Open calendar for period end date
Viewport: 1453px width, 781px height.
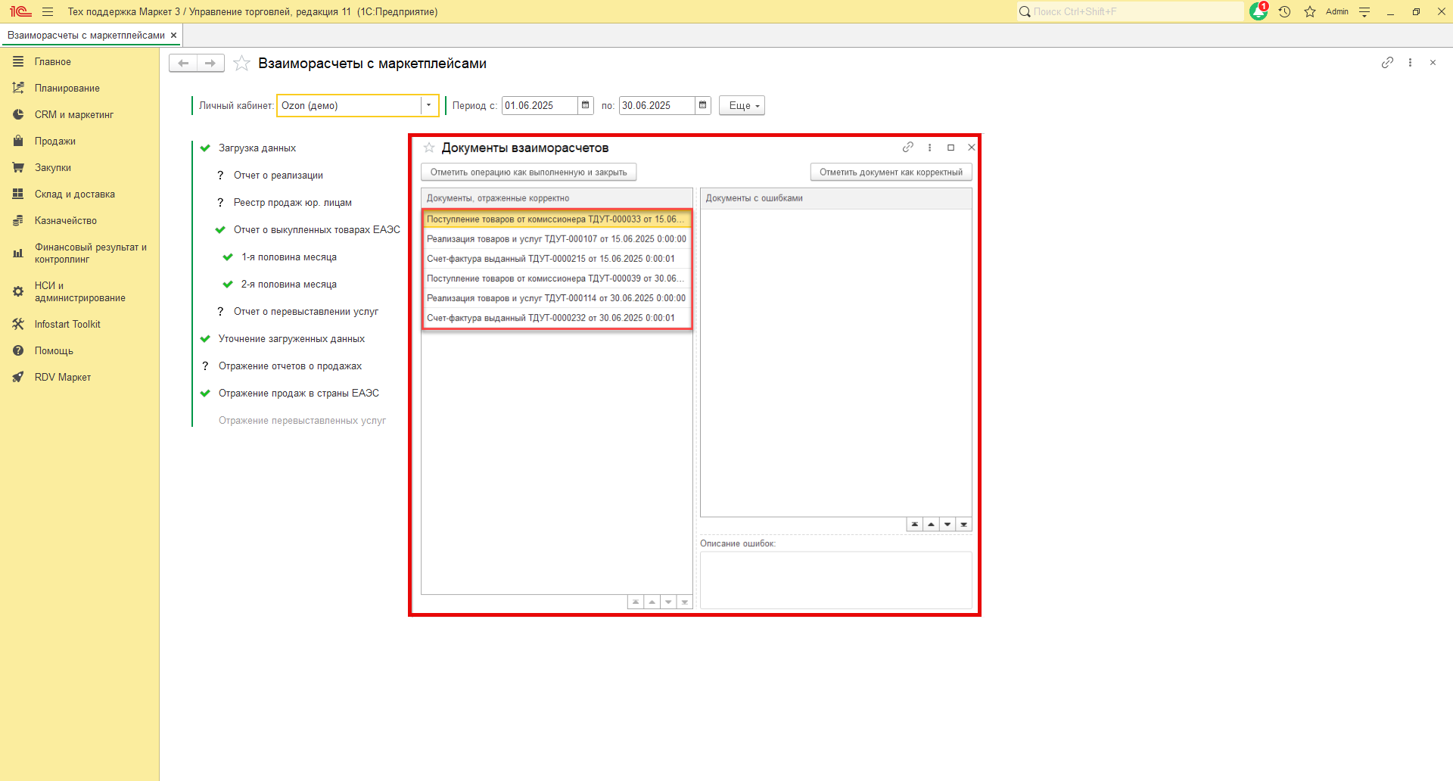coord(702,105)
